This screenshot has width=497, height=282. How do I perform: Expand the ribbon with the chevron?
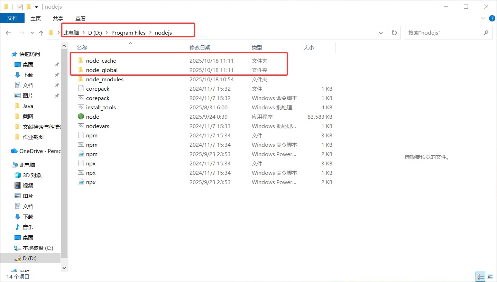click(483, 18)
